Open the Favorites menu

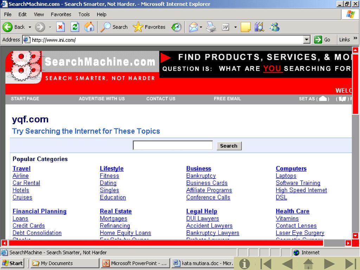pos(61,14)
